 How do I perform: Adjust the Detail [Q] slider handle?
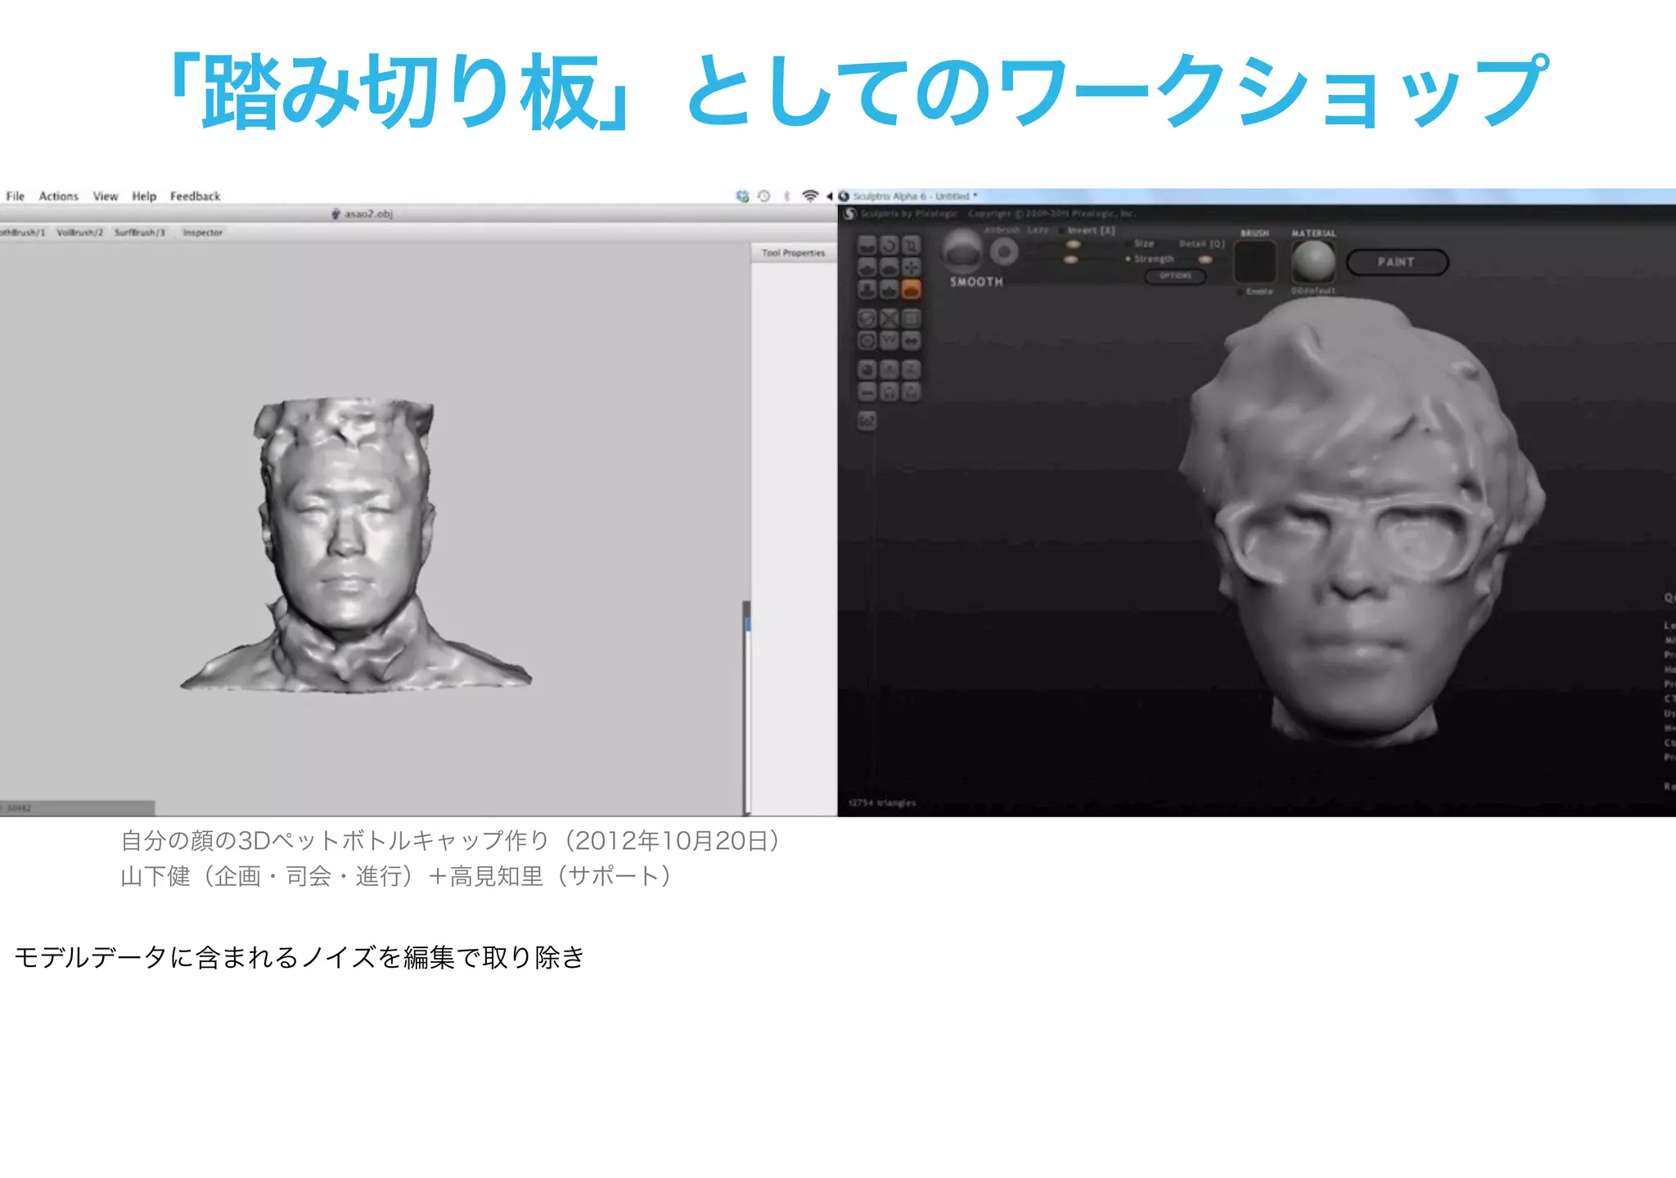click(x=1205, y=259)
